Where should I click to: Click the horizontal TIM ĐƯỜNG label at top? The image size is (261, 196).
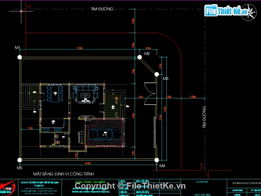[102, 9]
